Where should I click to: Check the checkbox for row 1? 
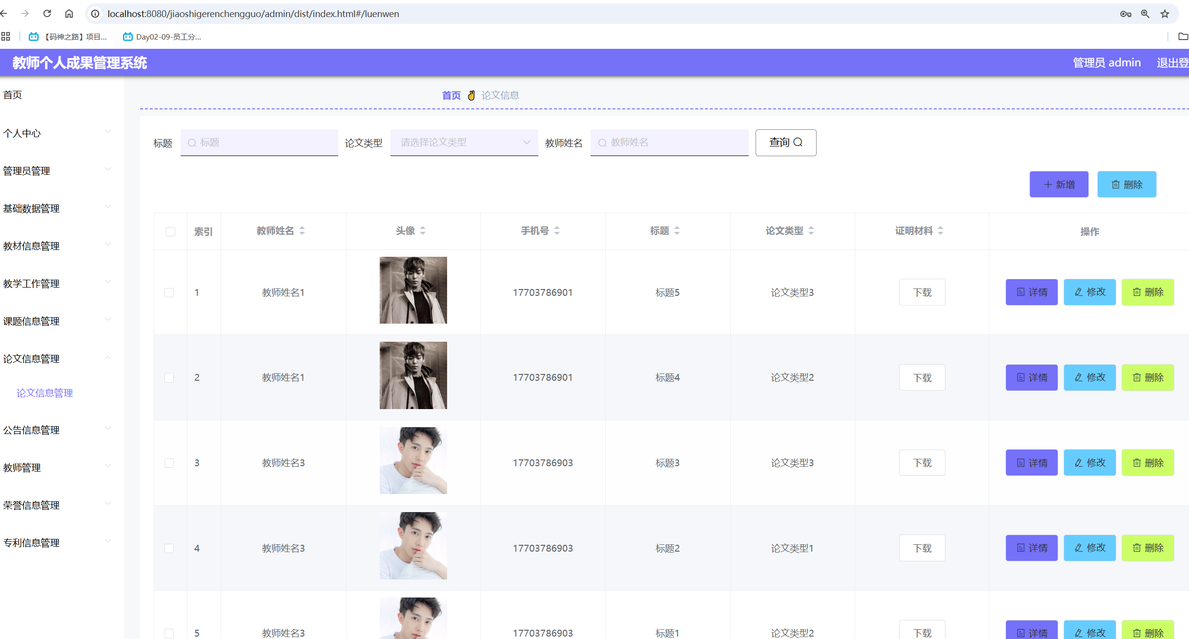(169, 292)
